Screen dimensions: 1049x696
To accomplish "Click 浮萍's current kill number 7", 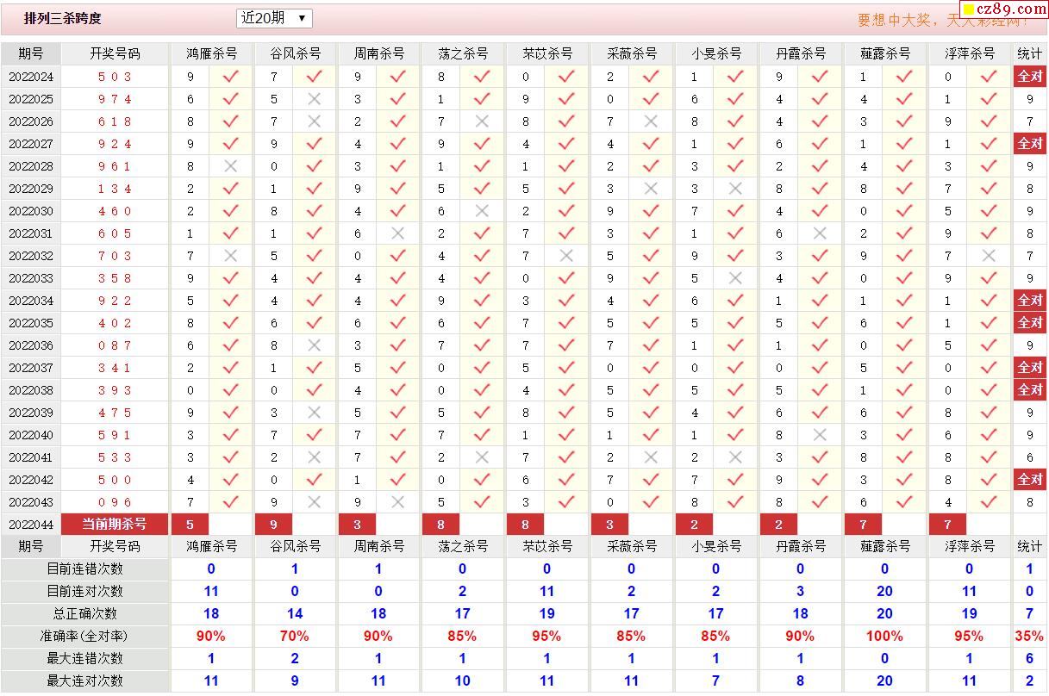I will (947, 524).
